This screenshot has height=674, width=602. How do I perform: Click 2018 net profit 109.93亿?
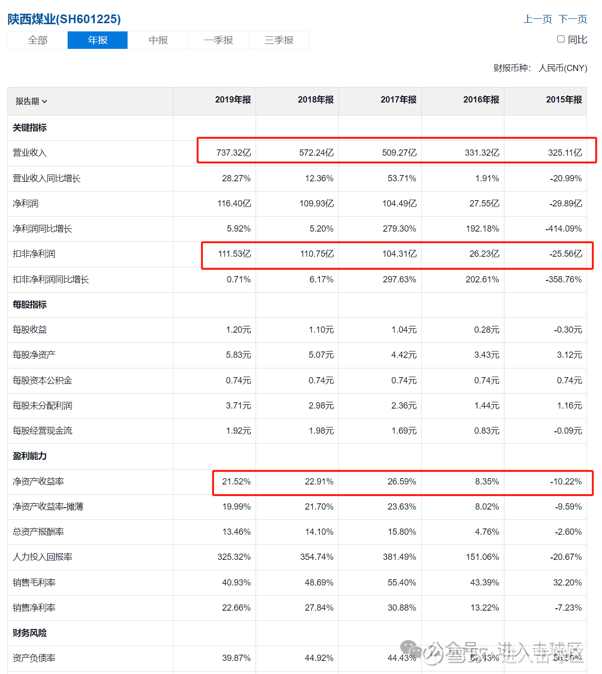click(316, 204)
